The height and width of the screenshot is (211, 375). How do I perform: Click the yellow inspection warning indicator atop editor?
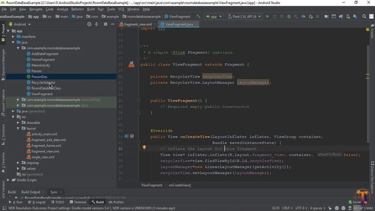click(x=367, y=30)
